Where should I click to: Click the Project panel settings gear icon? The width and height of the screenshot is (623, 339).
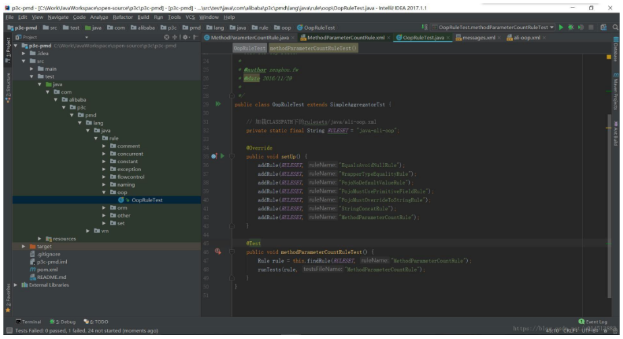[183, 38]
